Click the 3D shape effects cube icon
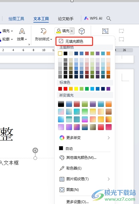 tap(82, 31)
